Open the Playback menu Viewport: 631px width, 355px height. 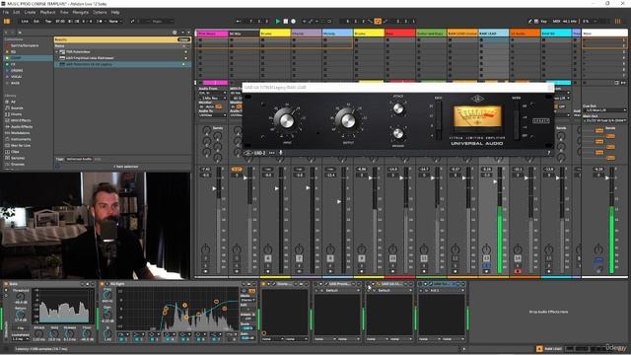[x=48, y=12]
